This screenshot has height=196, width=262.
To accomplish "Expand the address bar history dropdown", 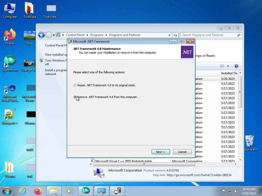I will coord(169,35).
